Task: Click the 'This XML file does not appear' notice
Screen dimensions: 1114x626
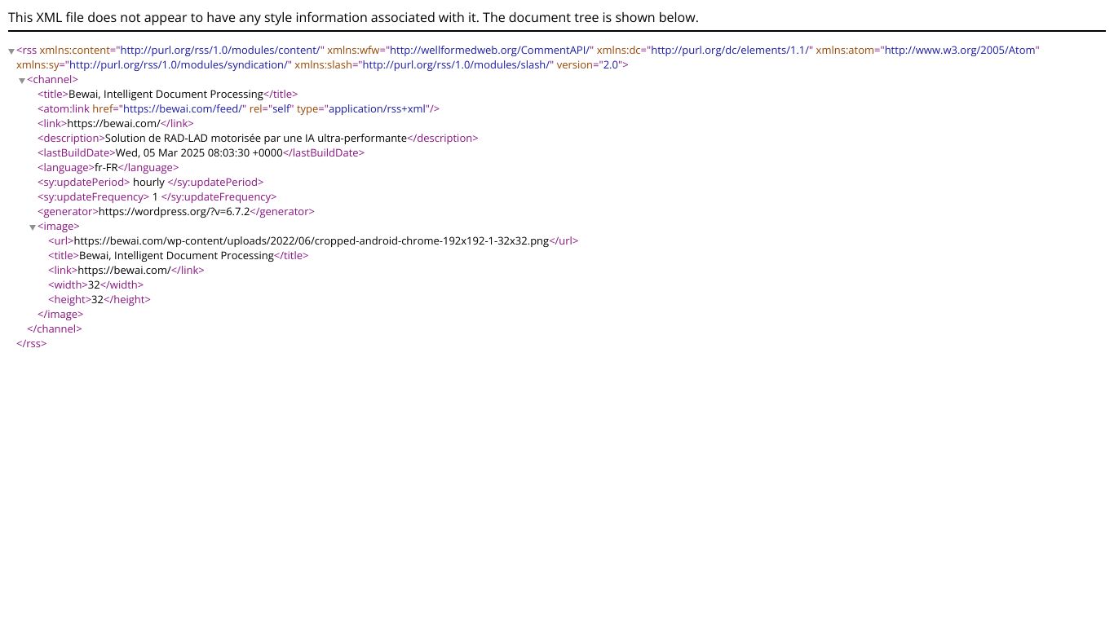Action: point(353,17)
